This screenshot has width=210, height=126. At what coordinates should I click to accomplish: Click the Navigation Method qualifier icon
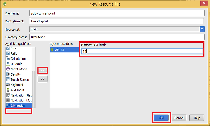[8, 100]
